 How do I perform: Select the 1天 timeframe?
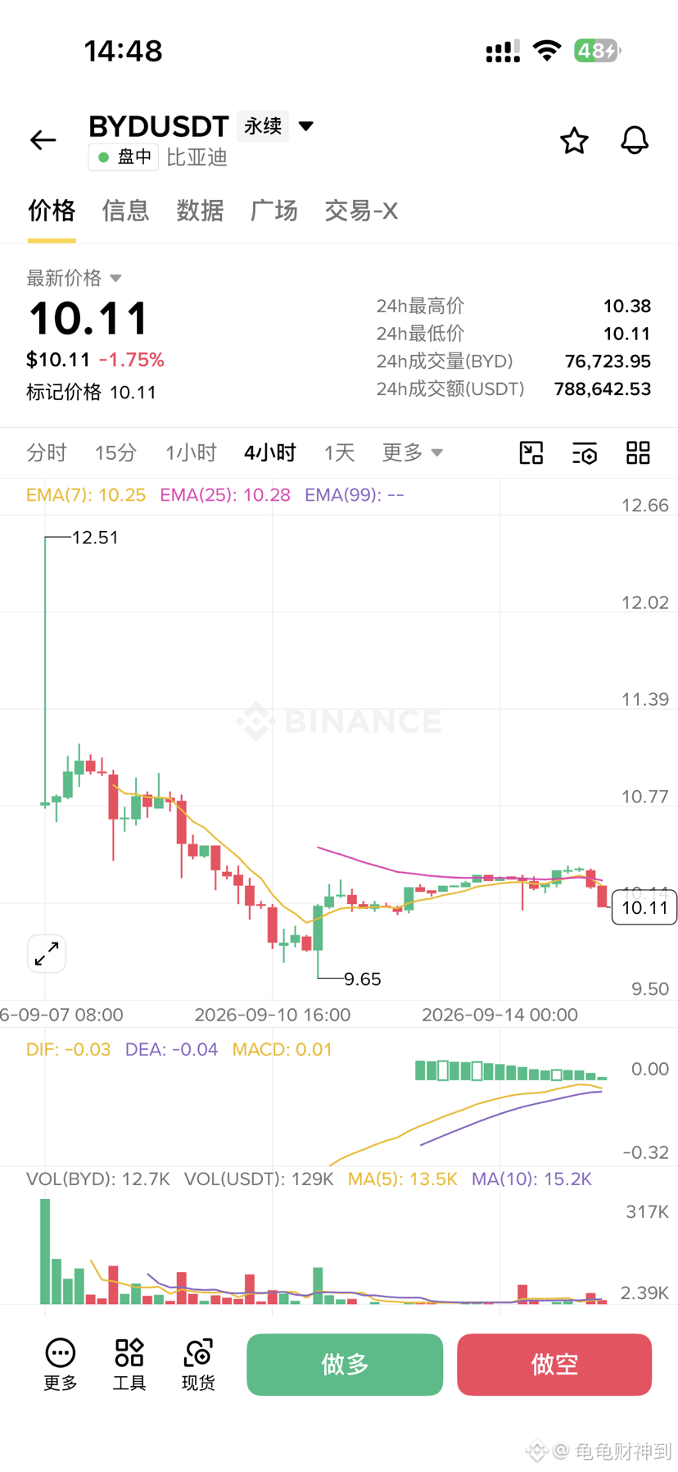coord(339,452)
